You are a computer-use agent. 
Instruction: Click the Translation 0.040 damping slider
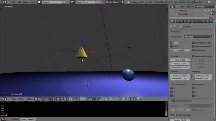coord(202,75)
